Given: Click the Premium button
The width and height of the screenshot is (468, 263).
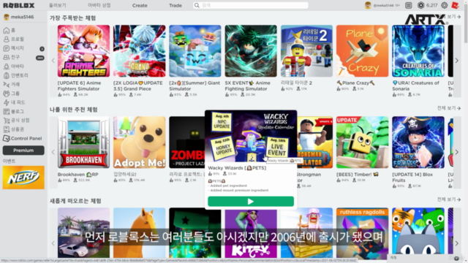Looking at the screenshot, I should click(x=23, y=150).
